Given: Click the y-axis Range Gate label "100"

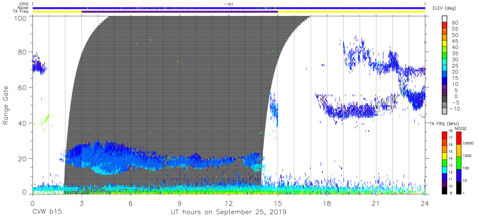Looking at the screenshot, I should (20, 18).
